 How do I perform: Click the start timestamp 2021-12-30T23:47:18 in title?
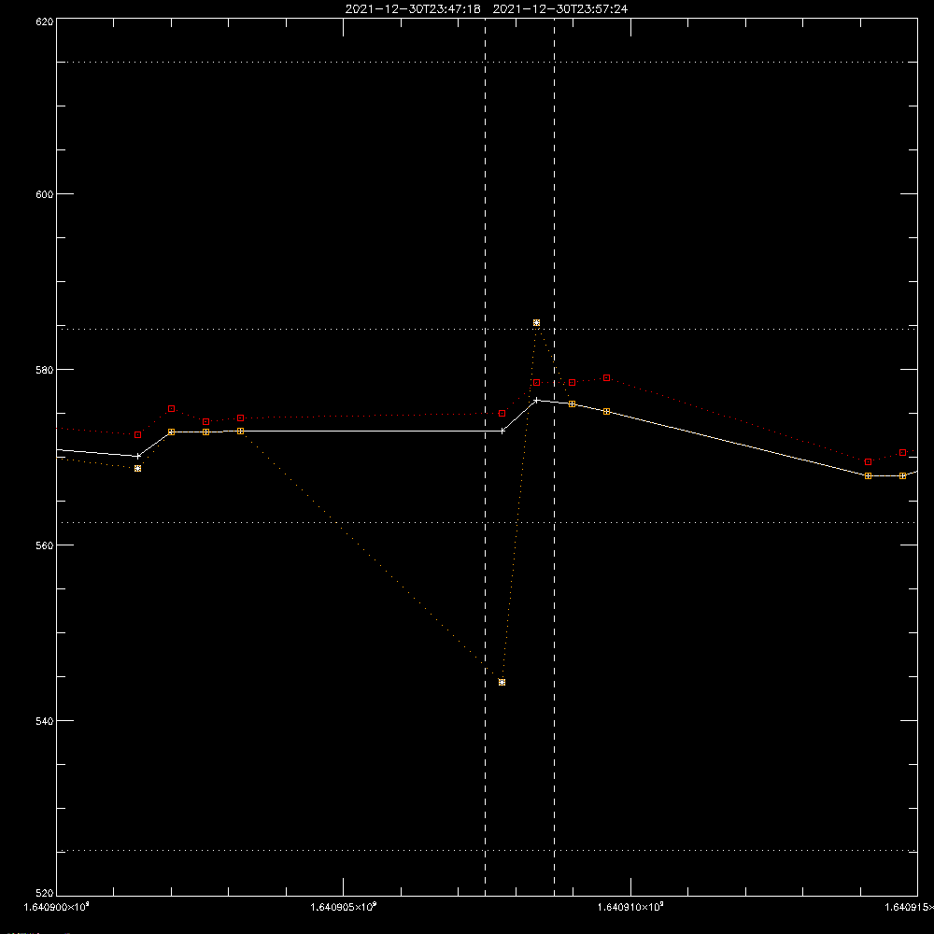click(x=413, y=9)
